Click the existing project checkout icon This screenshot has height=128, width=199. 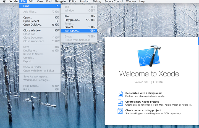click(120, 111)
